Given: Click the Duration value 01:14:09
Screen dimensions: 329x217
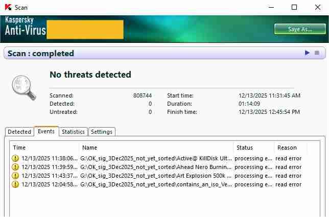Looking at the screenshot, I should pyautogui.click(x=249, y=104).
